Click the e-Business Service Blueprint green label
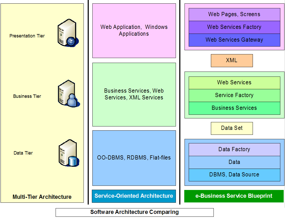Image resolution: width=285 pixels, height=223 pixels. (234, 196)
